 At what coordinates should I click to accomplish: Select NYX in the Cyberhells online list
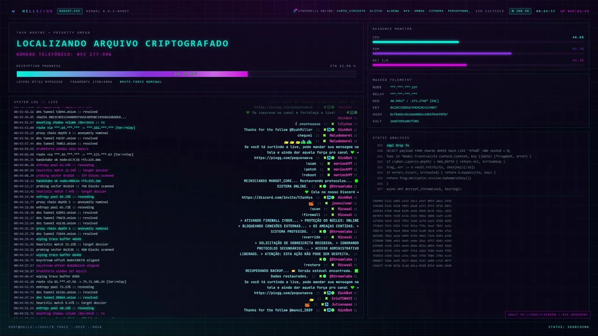click(406, 11)
